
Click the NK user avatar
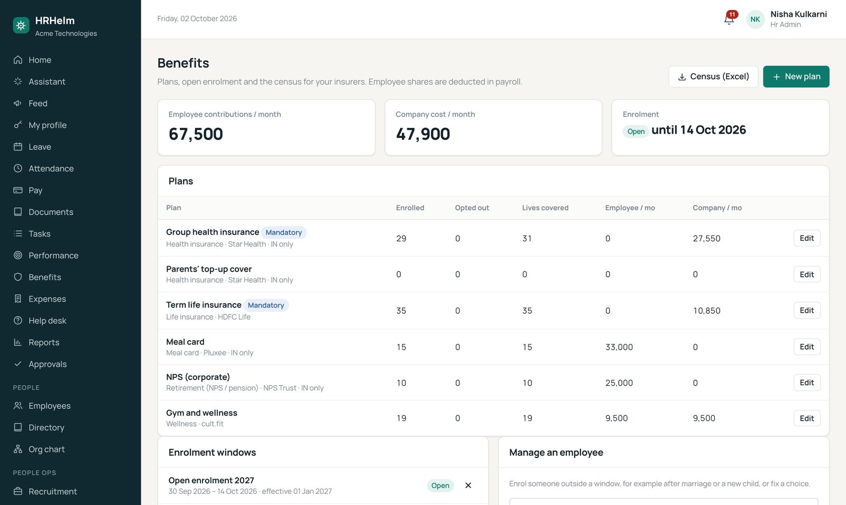755,19
